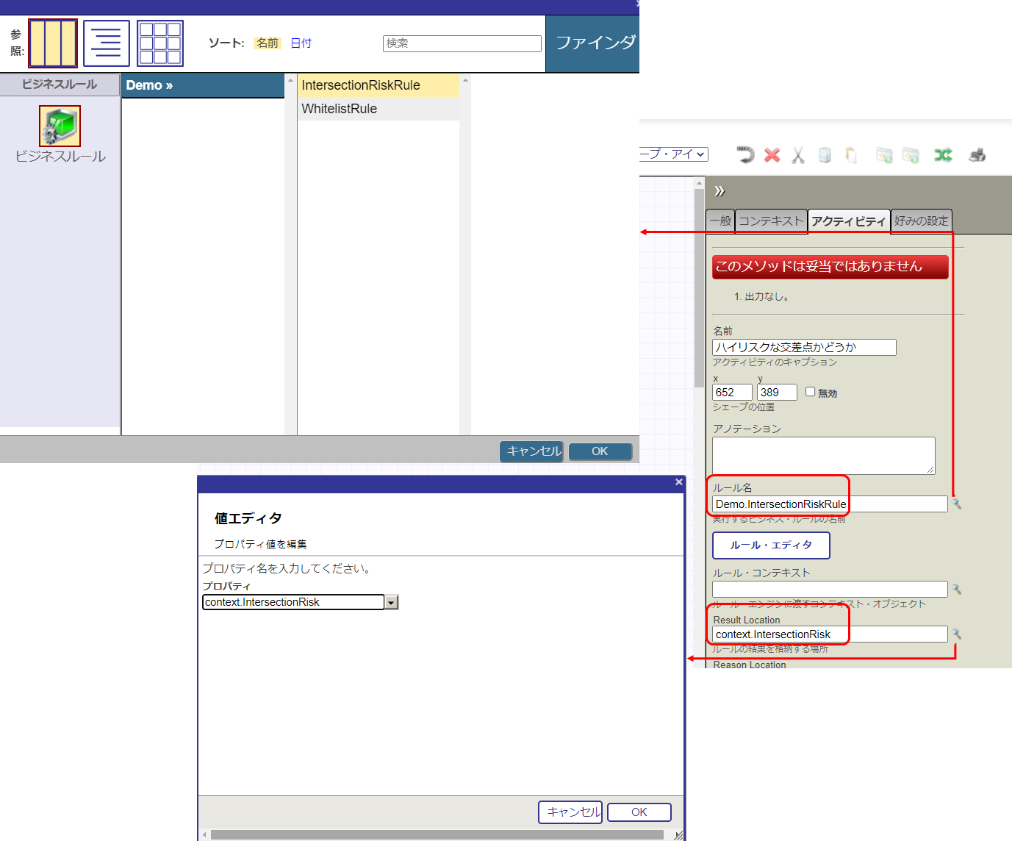Image resolution: width=1012 pixels, height=841 pixels.
Task: Open the ルール・エディタ button
Action: 771,545
